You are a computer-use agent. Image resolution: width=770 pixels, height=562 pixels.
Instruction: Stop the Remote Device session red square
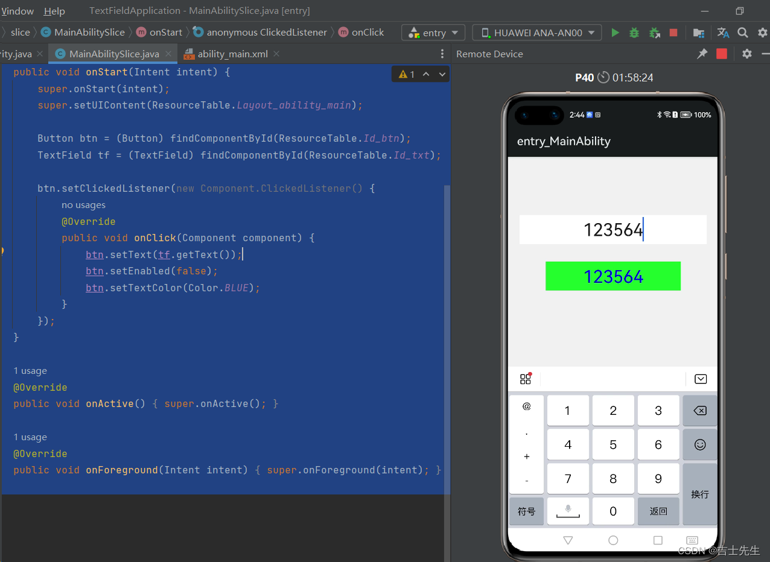(x=722, y=54)
